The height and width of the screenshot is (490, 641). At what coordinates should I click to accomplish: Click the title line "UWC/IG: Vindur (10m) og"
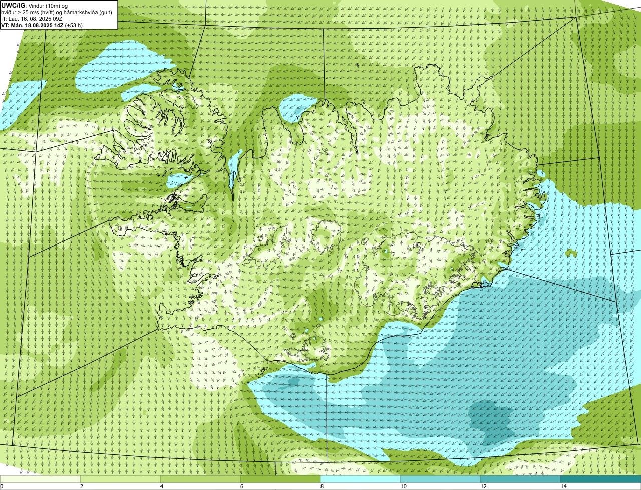coord(34,5)
